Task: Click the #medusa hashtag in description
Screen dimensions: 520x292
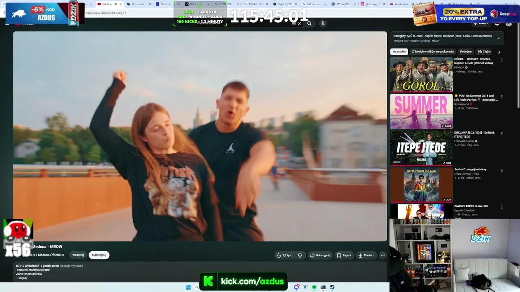Action: pos(77,266)
